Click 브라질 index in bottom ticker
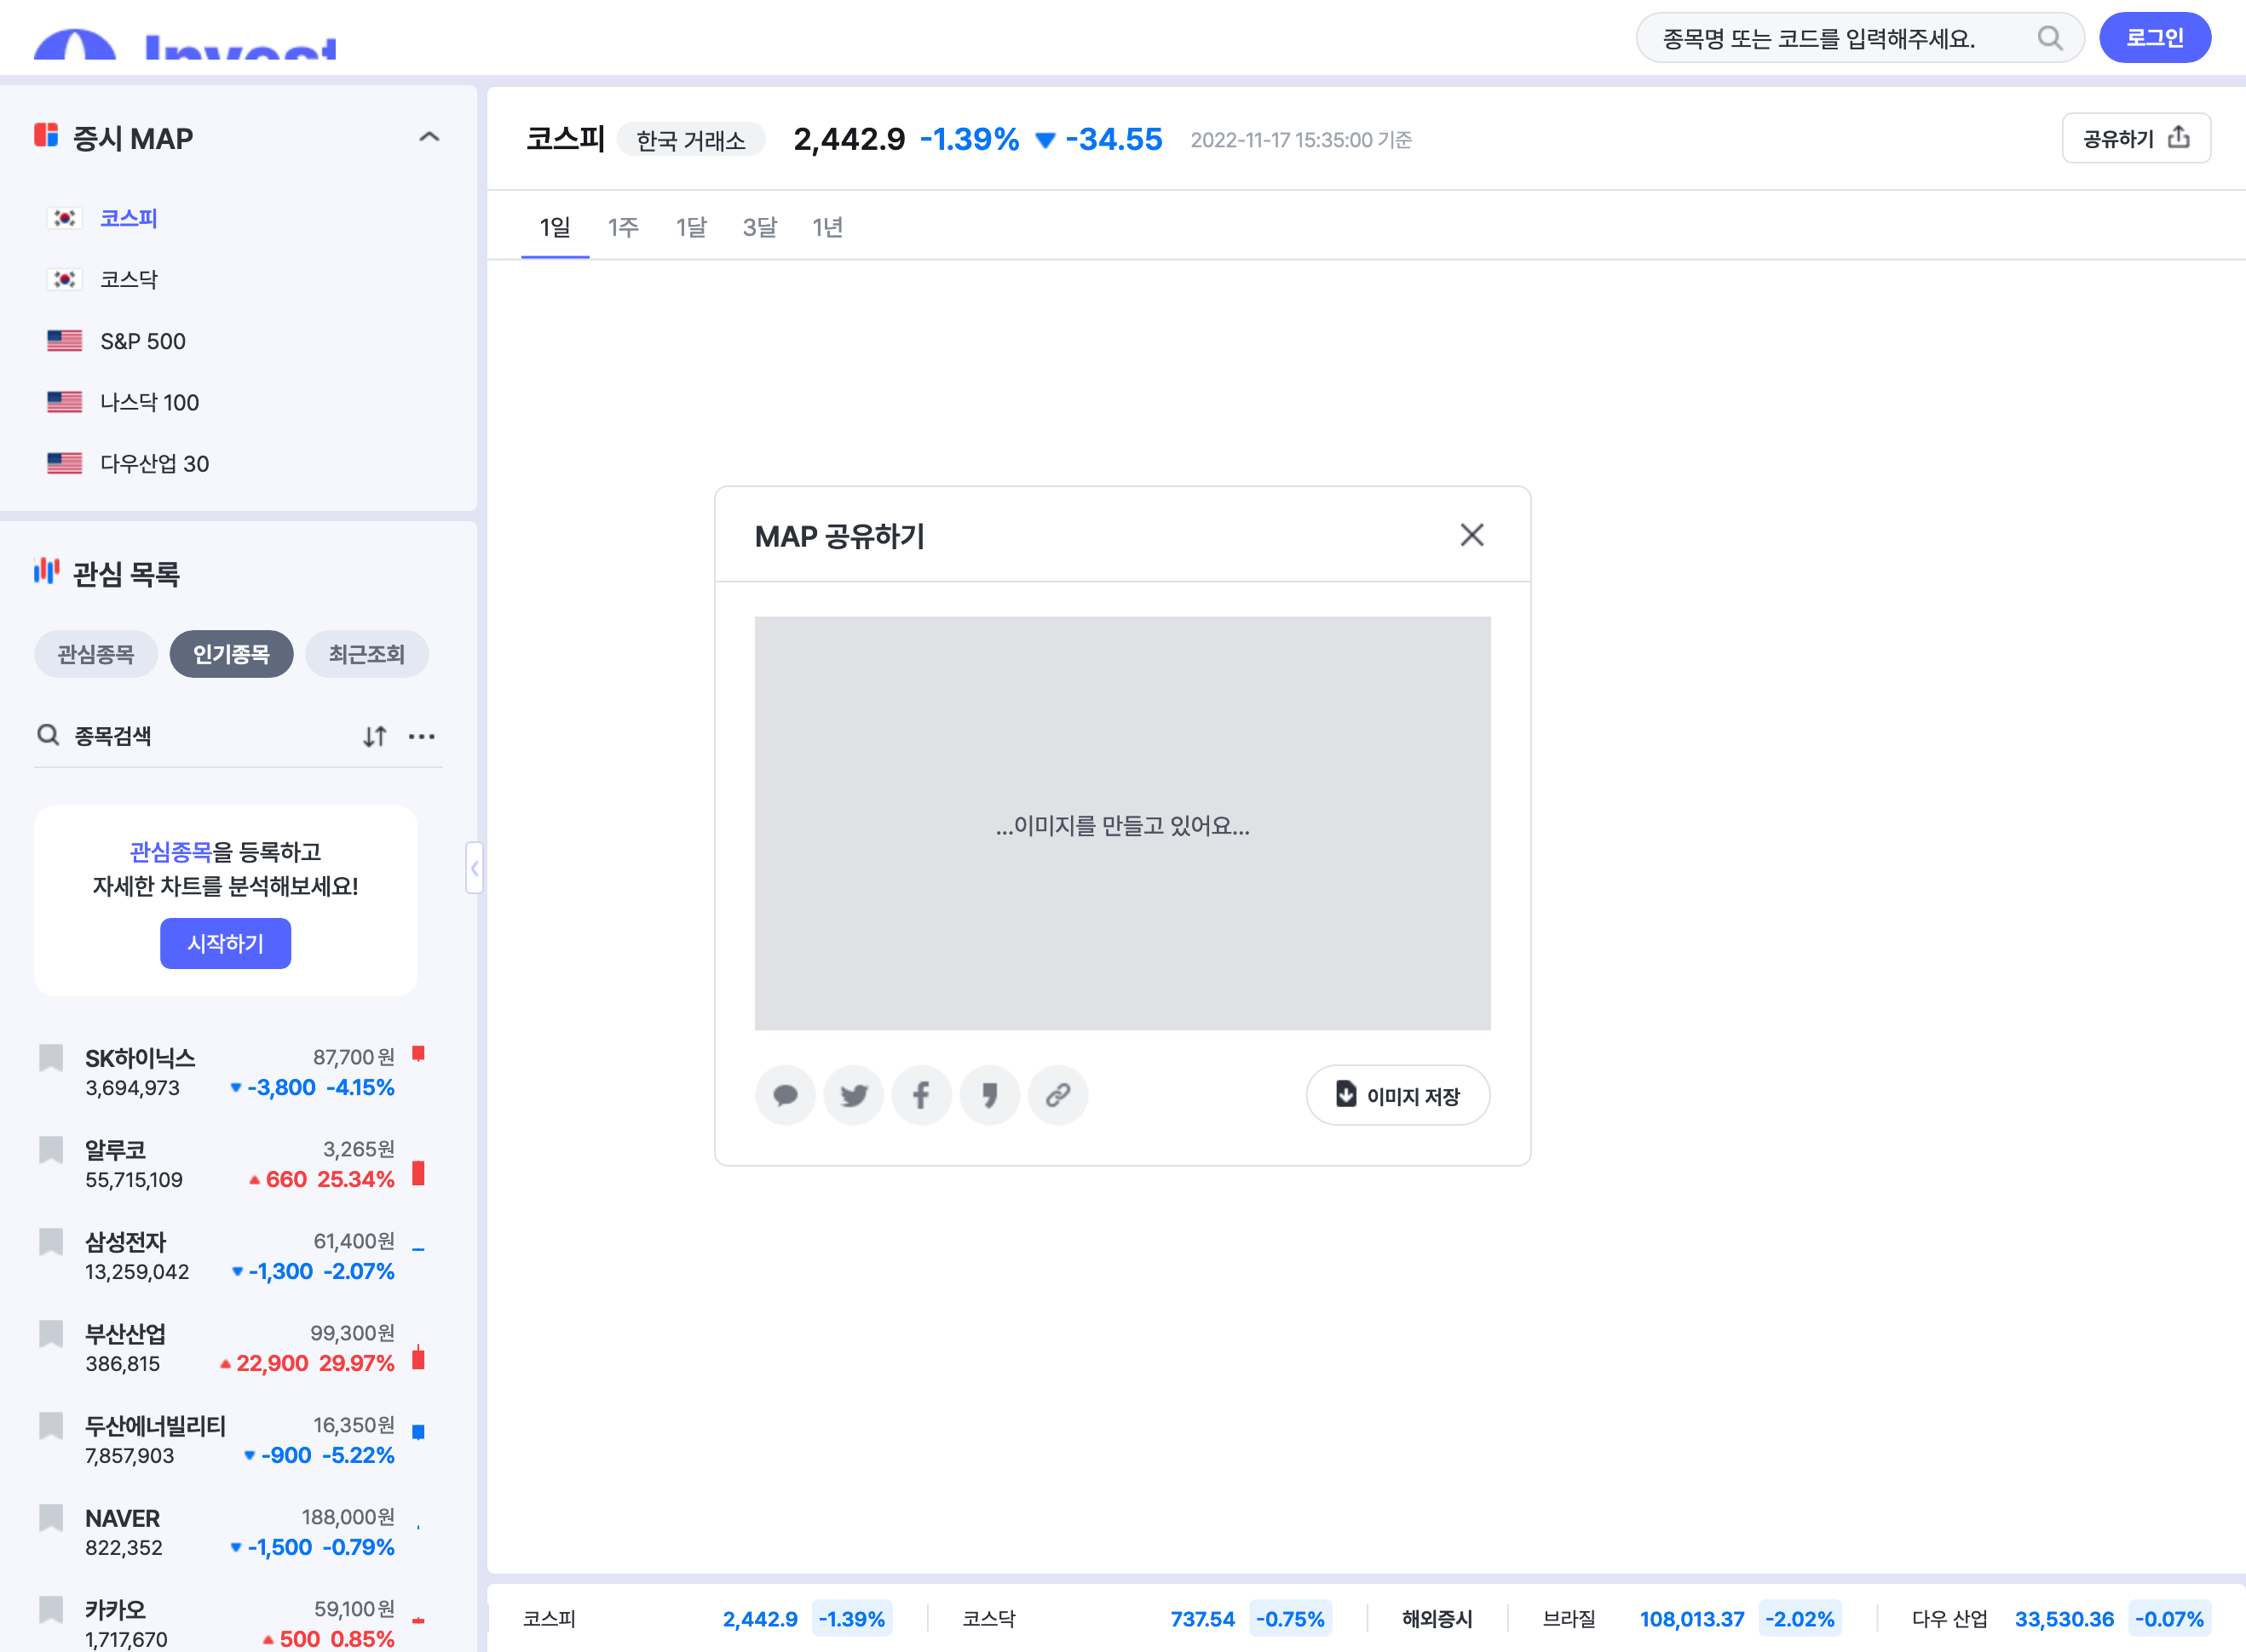The width and height of the screenshot is (2246, 1652). 1569,1618
